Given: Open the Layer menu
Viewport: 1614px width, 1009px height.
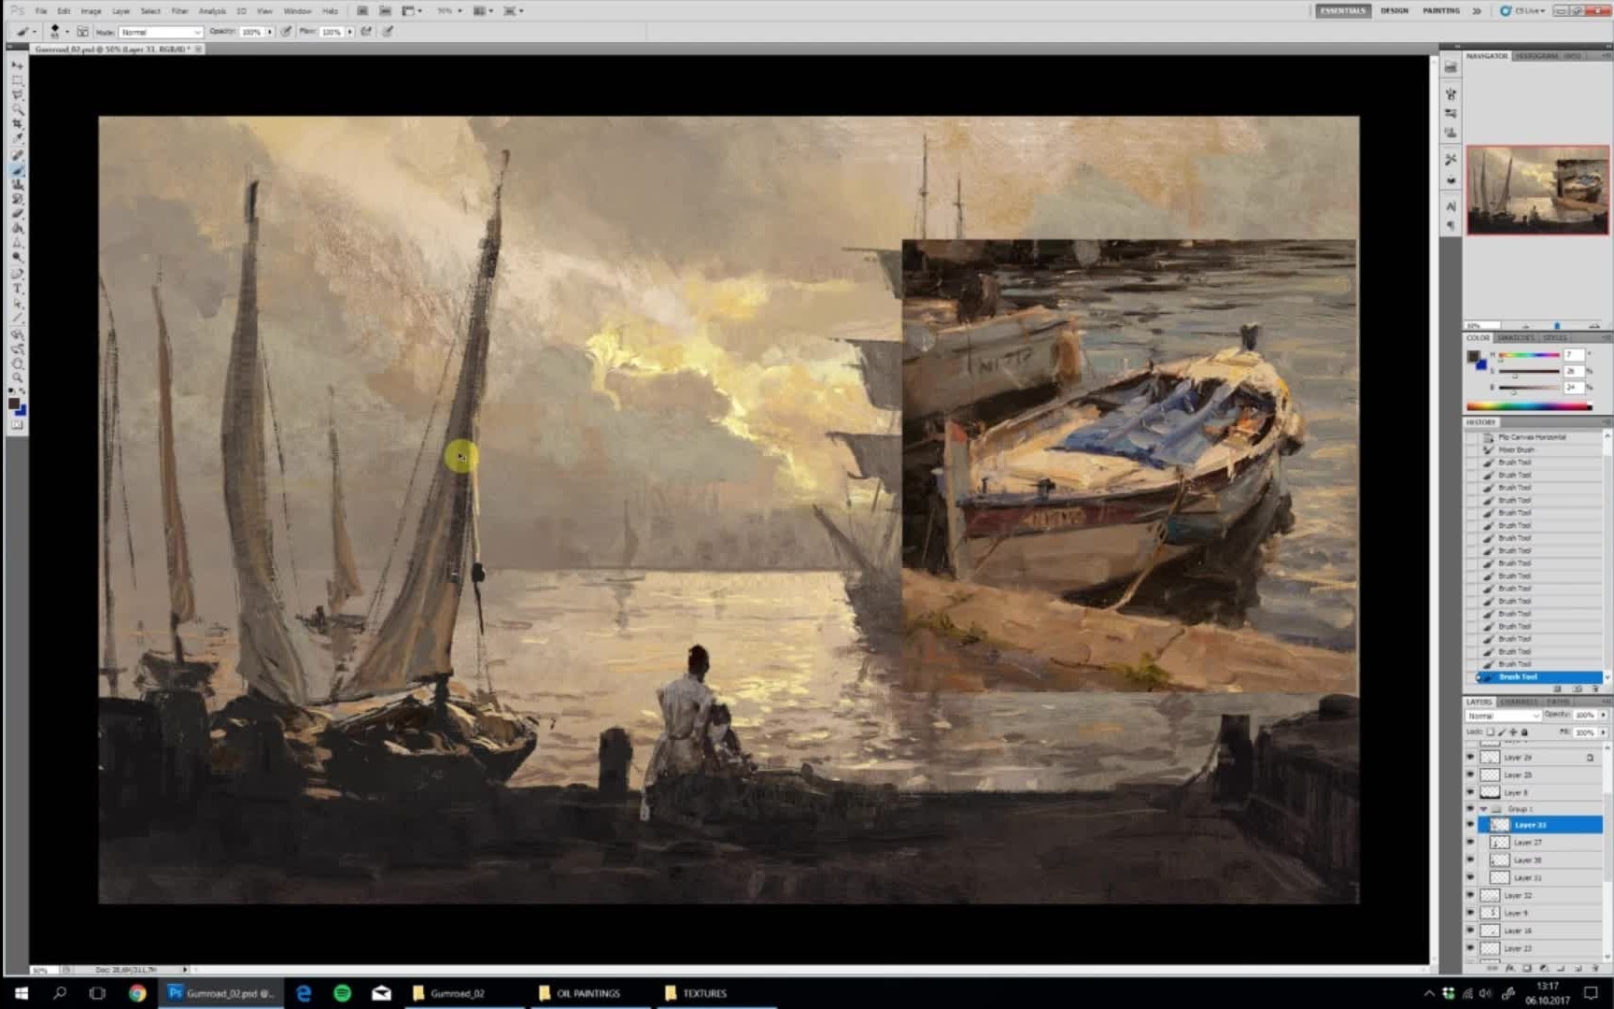Looking at the screenshot, I should (x=121, y=11).
